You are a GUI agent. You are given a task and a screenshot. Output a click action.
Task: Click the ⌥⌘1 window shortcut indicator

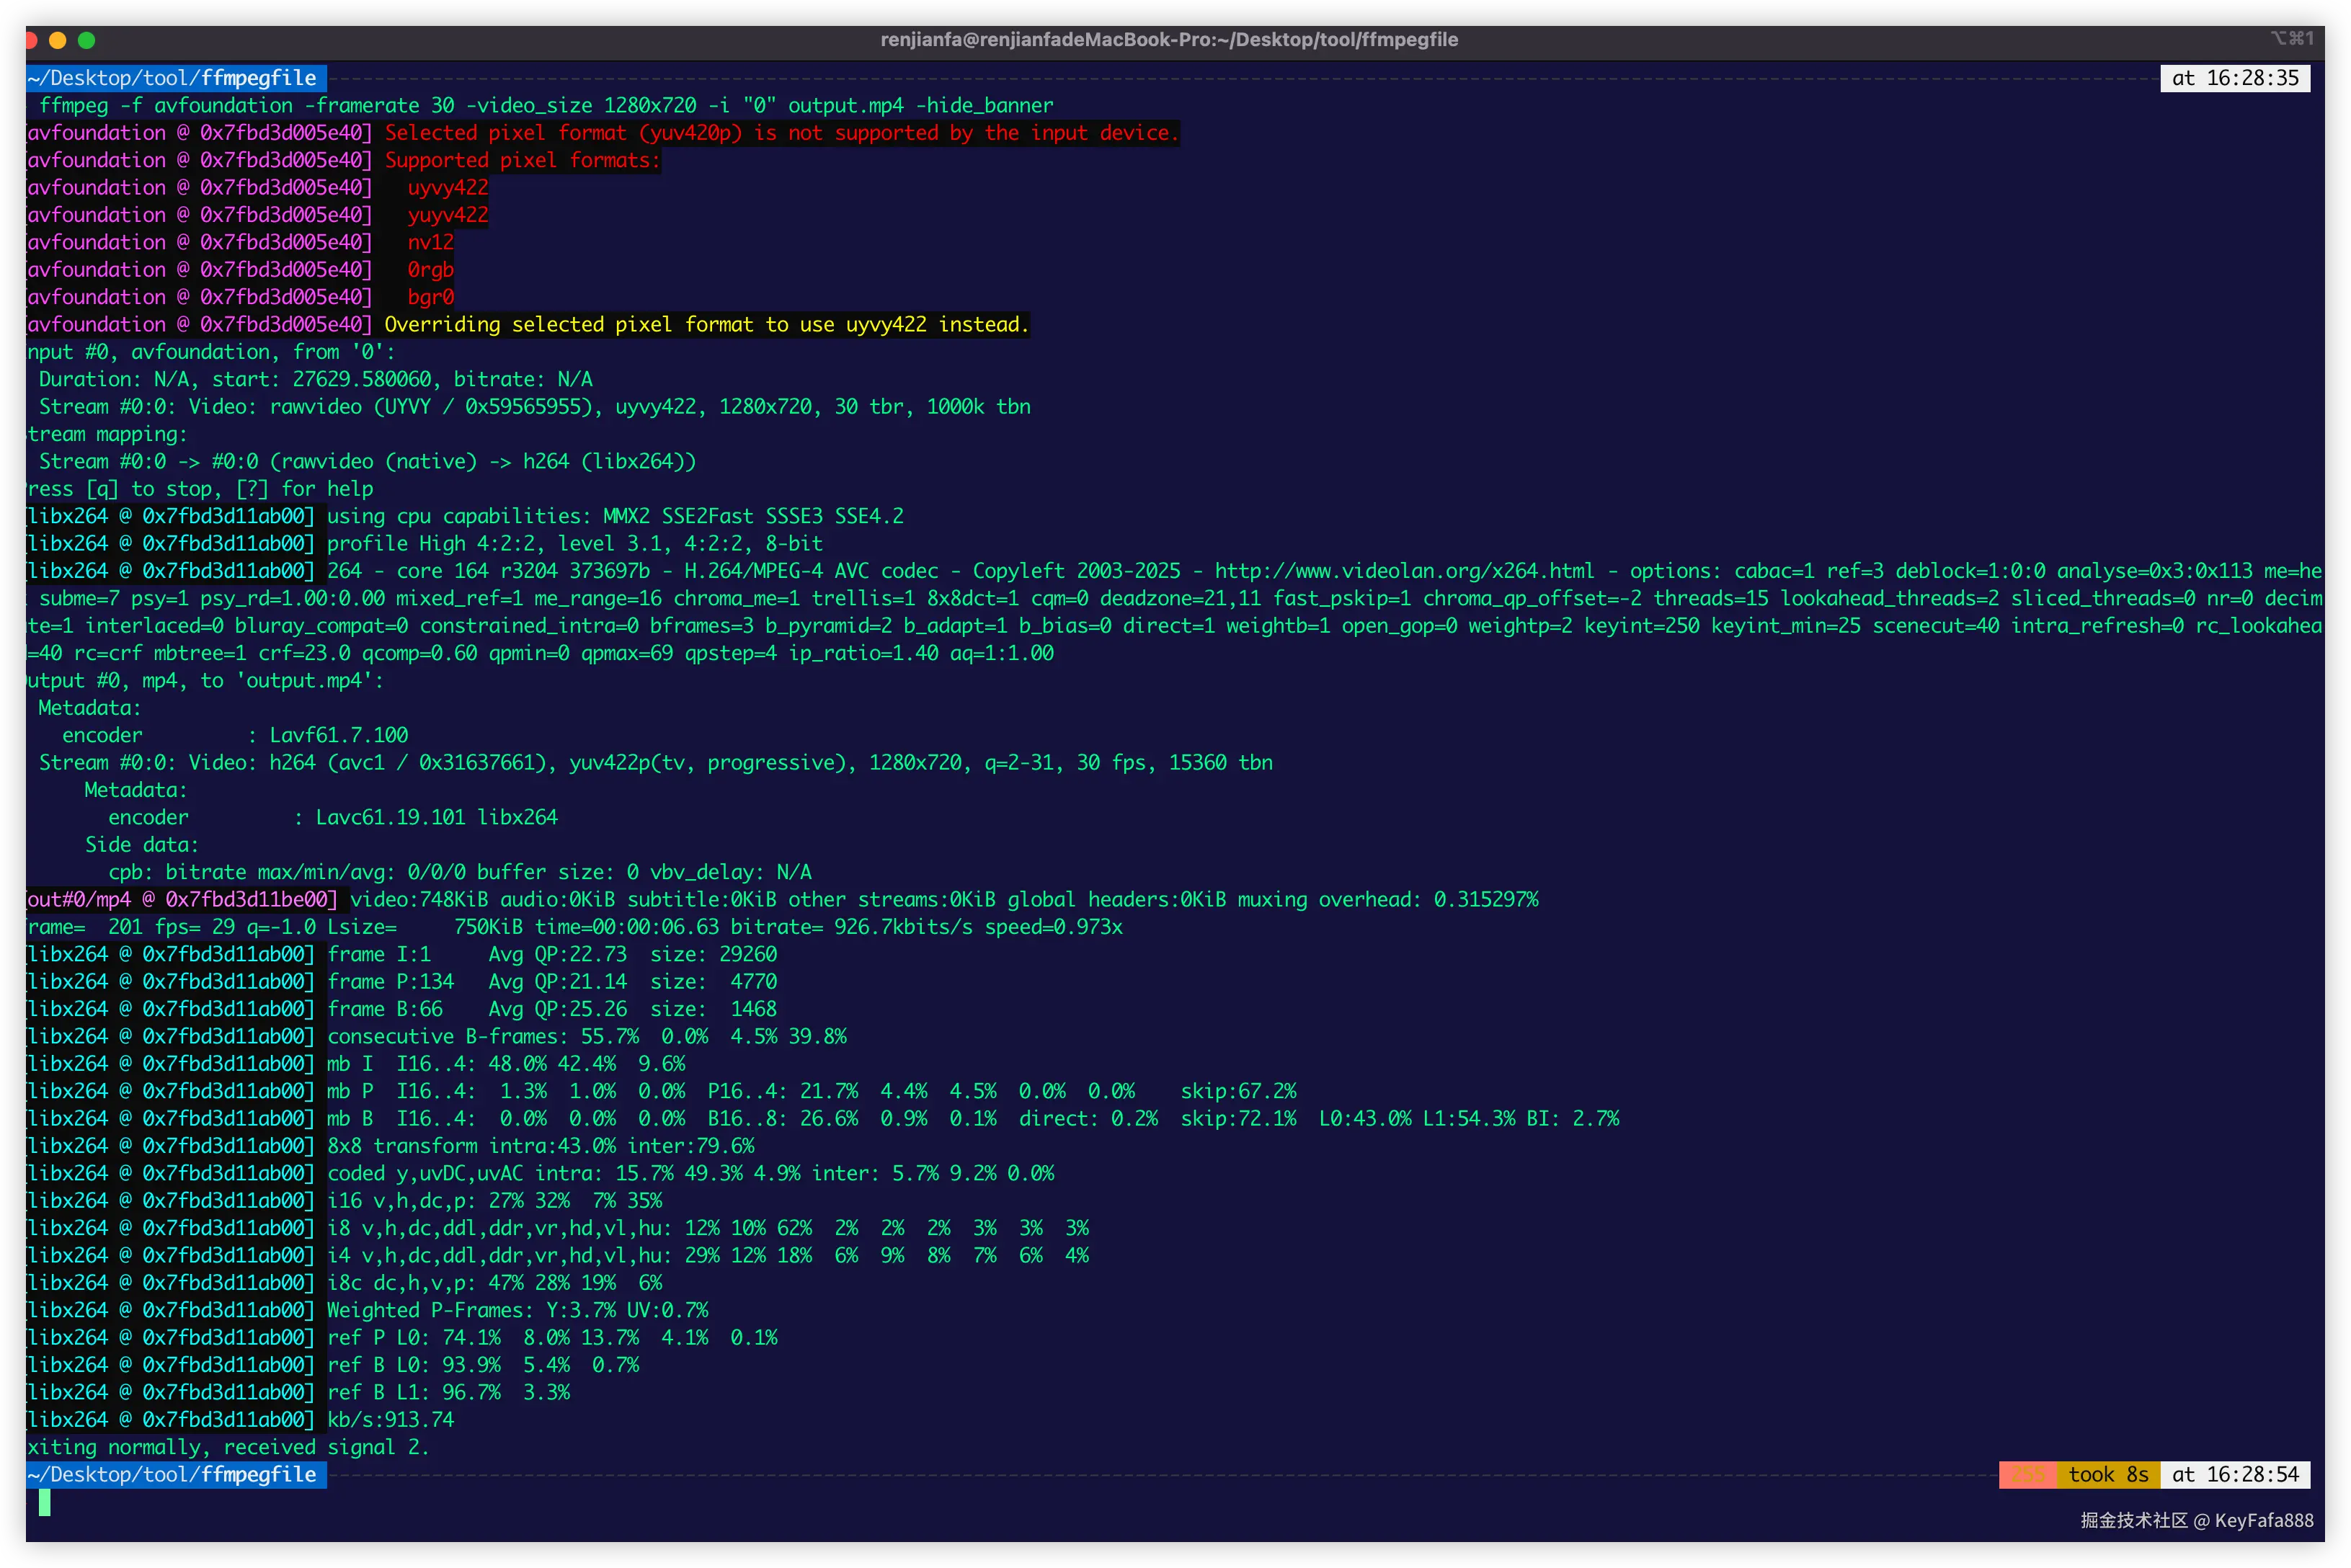click(2291, 39)
